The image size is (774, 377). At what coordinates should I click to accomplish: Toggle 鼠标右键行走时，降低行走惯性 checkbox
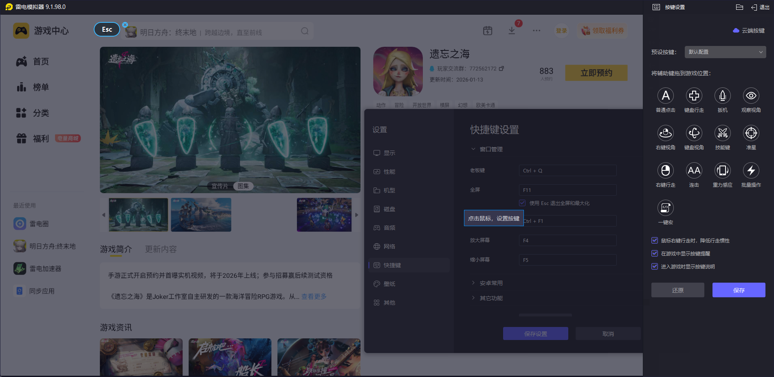pyautogui.click(x=655, y=240)
